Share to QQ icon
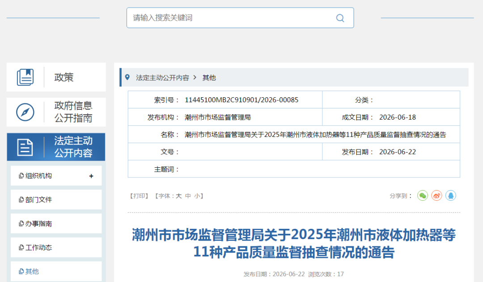Screen dimensions: 483x282 pos(451,196)
